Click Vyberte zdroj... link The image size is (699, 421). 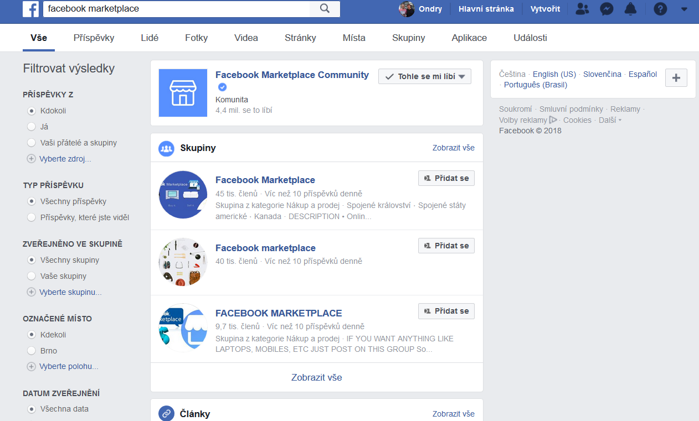[65, 159]
